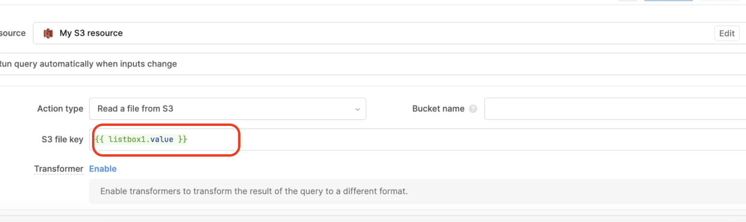
Task: Click the '{{ listbox1.value }}' expression text
Action: (141, 139)
